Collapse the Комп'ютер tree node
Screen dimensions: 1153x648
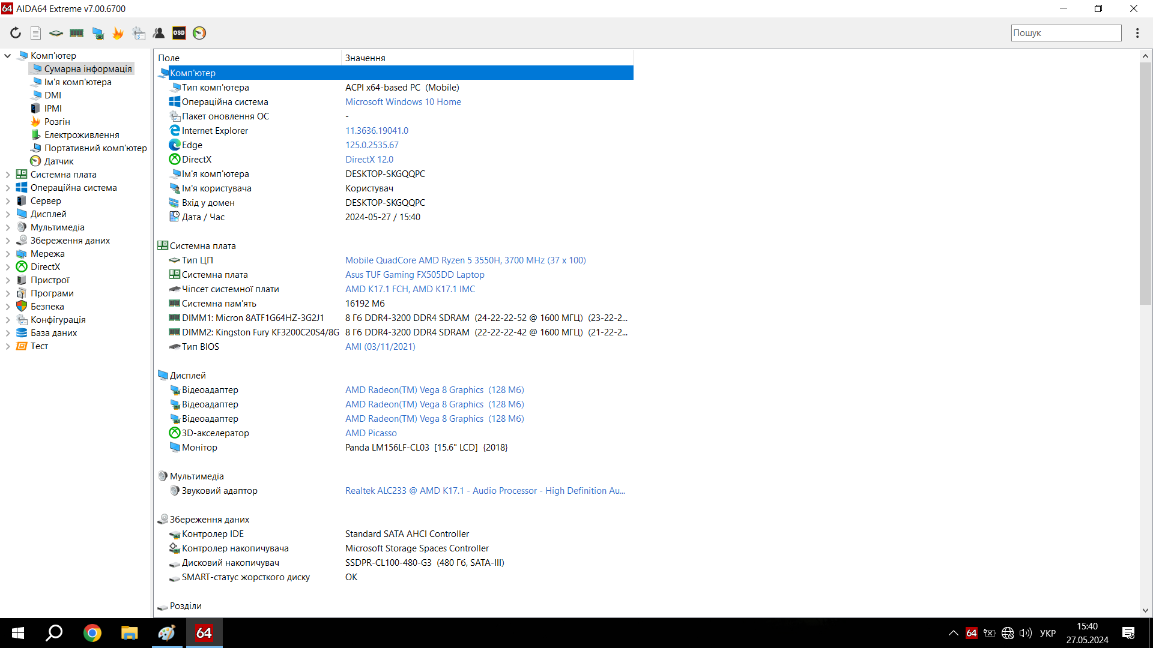click(8, 56)
